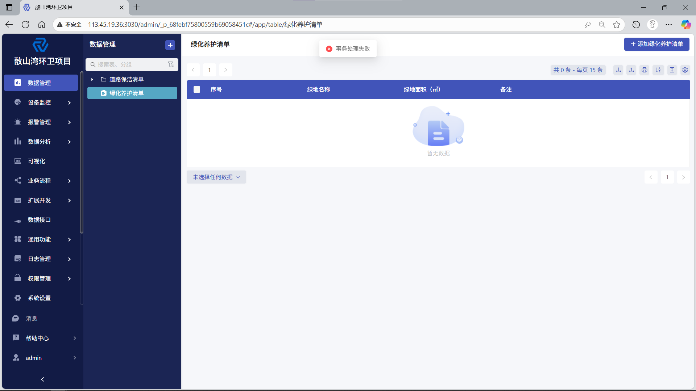The height and width of the screenshot is (391, 696).
Task: Click the print table icon
Action: 645,70
